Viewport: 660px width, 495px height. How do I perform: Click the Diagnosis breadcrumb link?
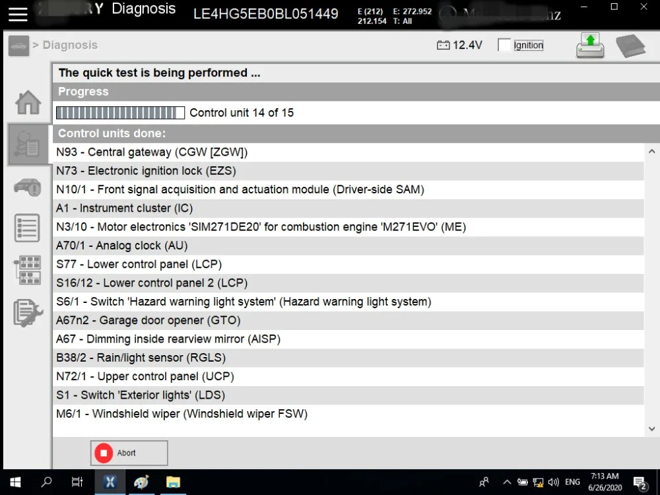point(70,45)
